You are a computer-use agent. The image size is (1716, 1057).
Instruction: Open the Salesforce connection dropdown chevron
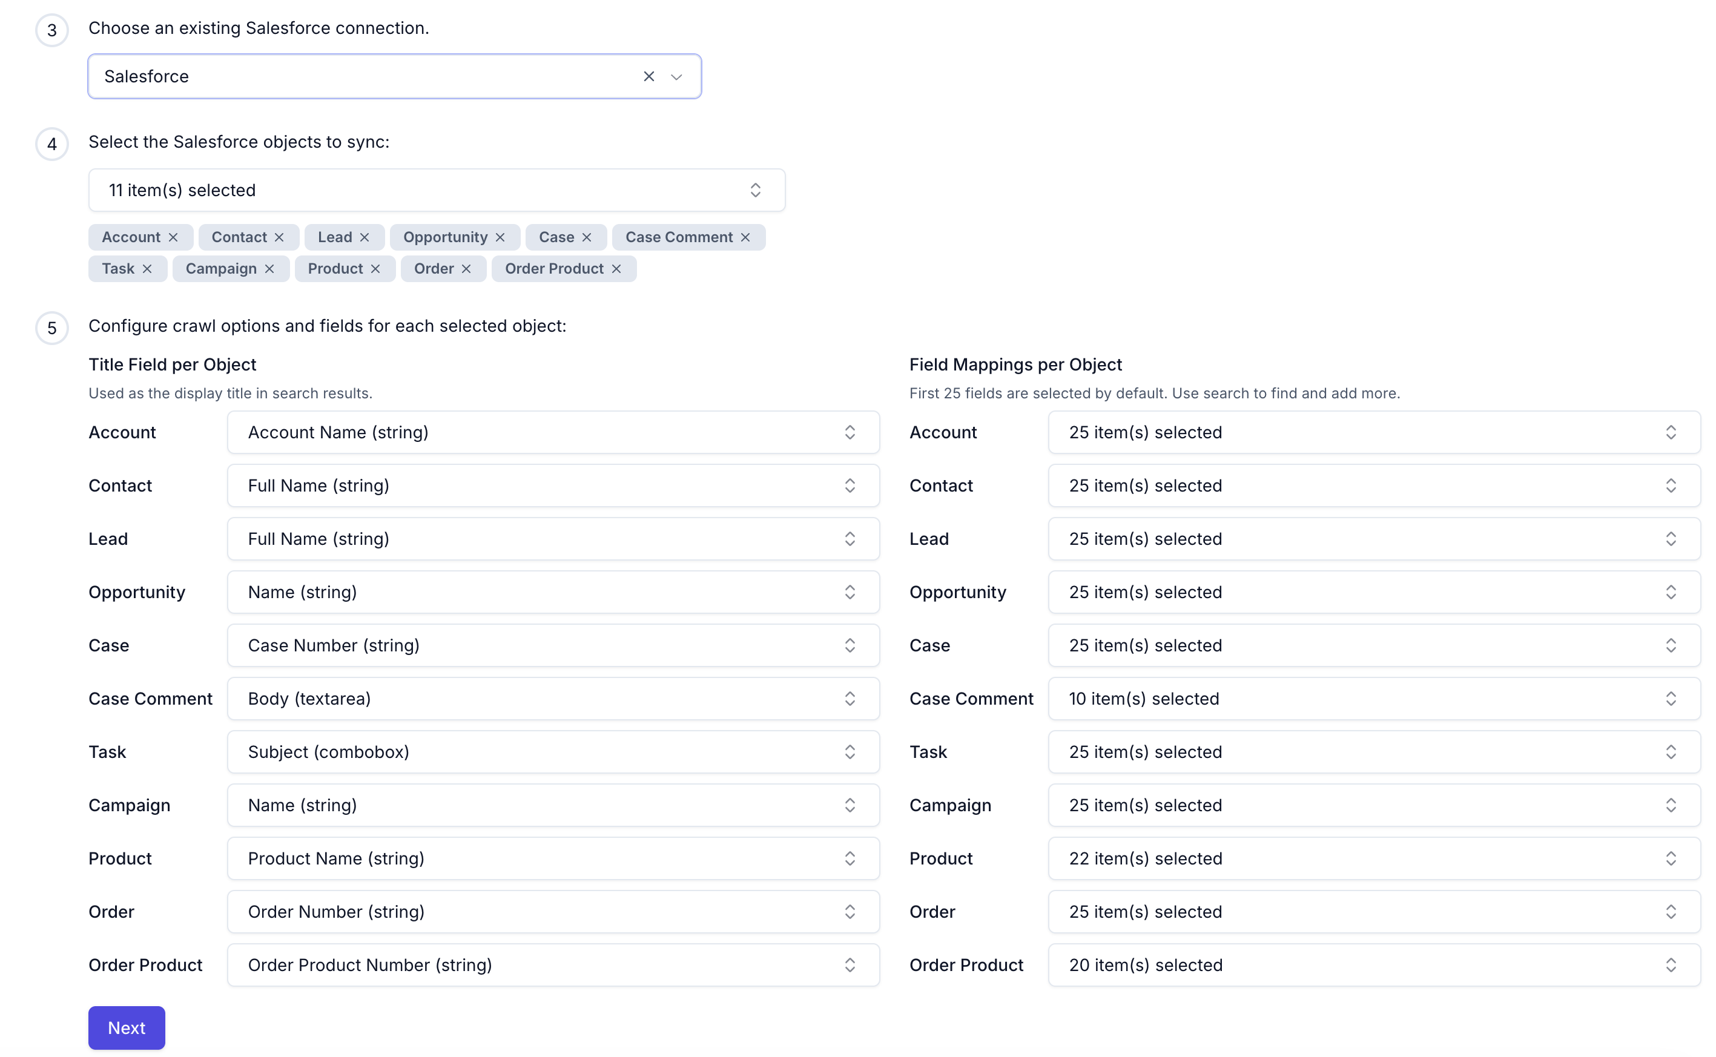pyautogui.click(x=676, y=76)
